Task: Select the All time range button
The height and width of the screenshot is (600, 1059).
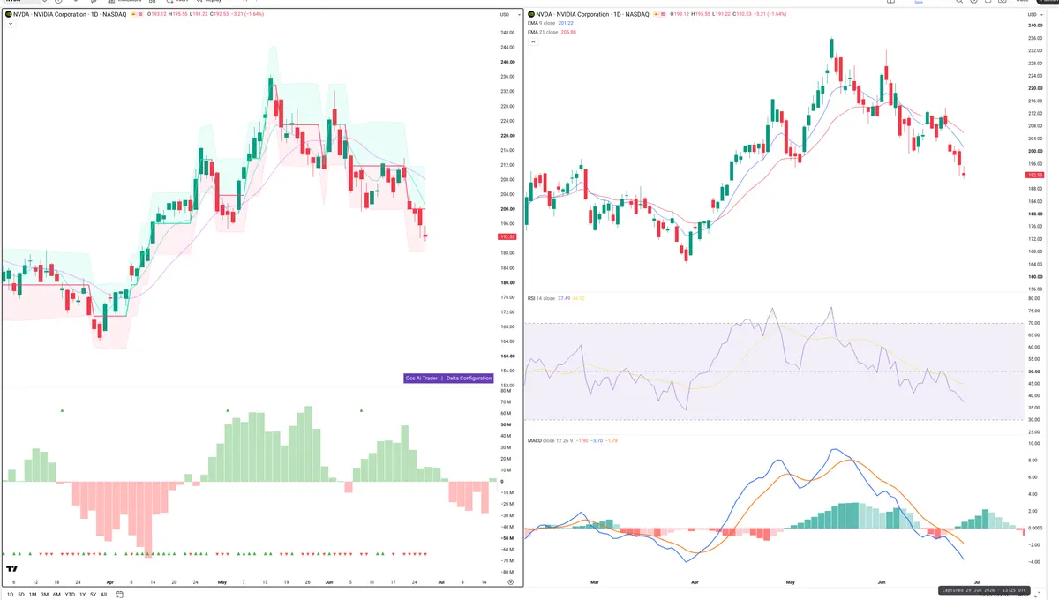Action: [x=103, y=595]
